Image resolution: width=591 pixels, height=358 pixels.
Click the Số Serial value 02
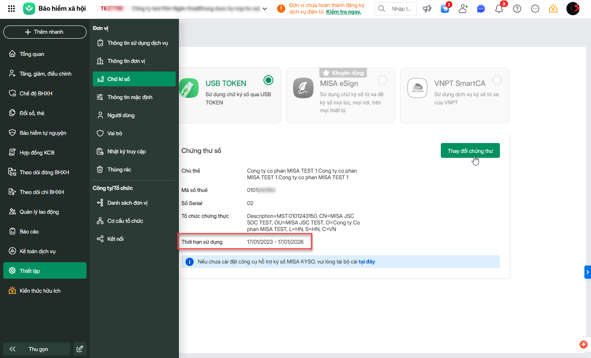click(x=250, y=203)
